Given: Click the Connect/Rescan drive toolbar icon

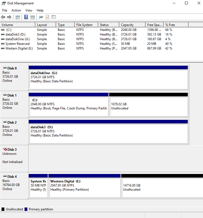Looking at the screenshot, I should tap(41, 17).
